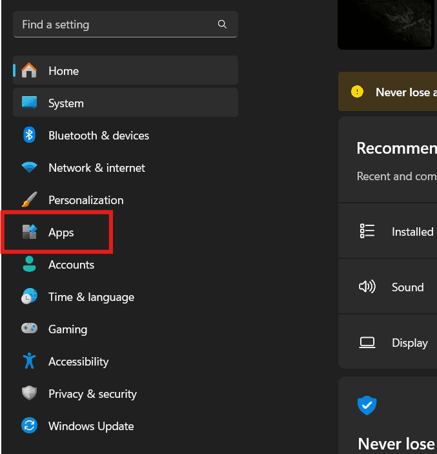Click the Installed apps list icon

(x=367, y=231)
